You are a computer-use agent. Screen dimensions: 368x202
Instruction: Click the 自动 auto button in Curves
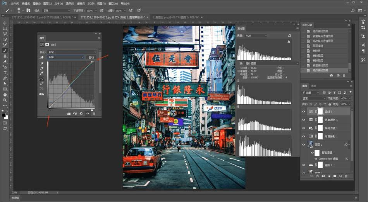[x=91, y=57]
